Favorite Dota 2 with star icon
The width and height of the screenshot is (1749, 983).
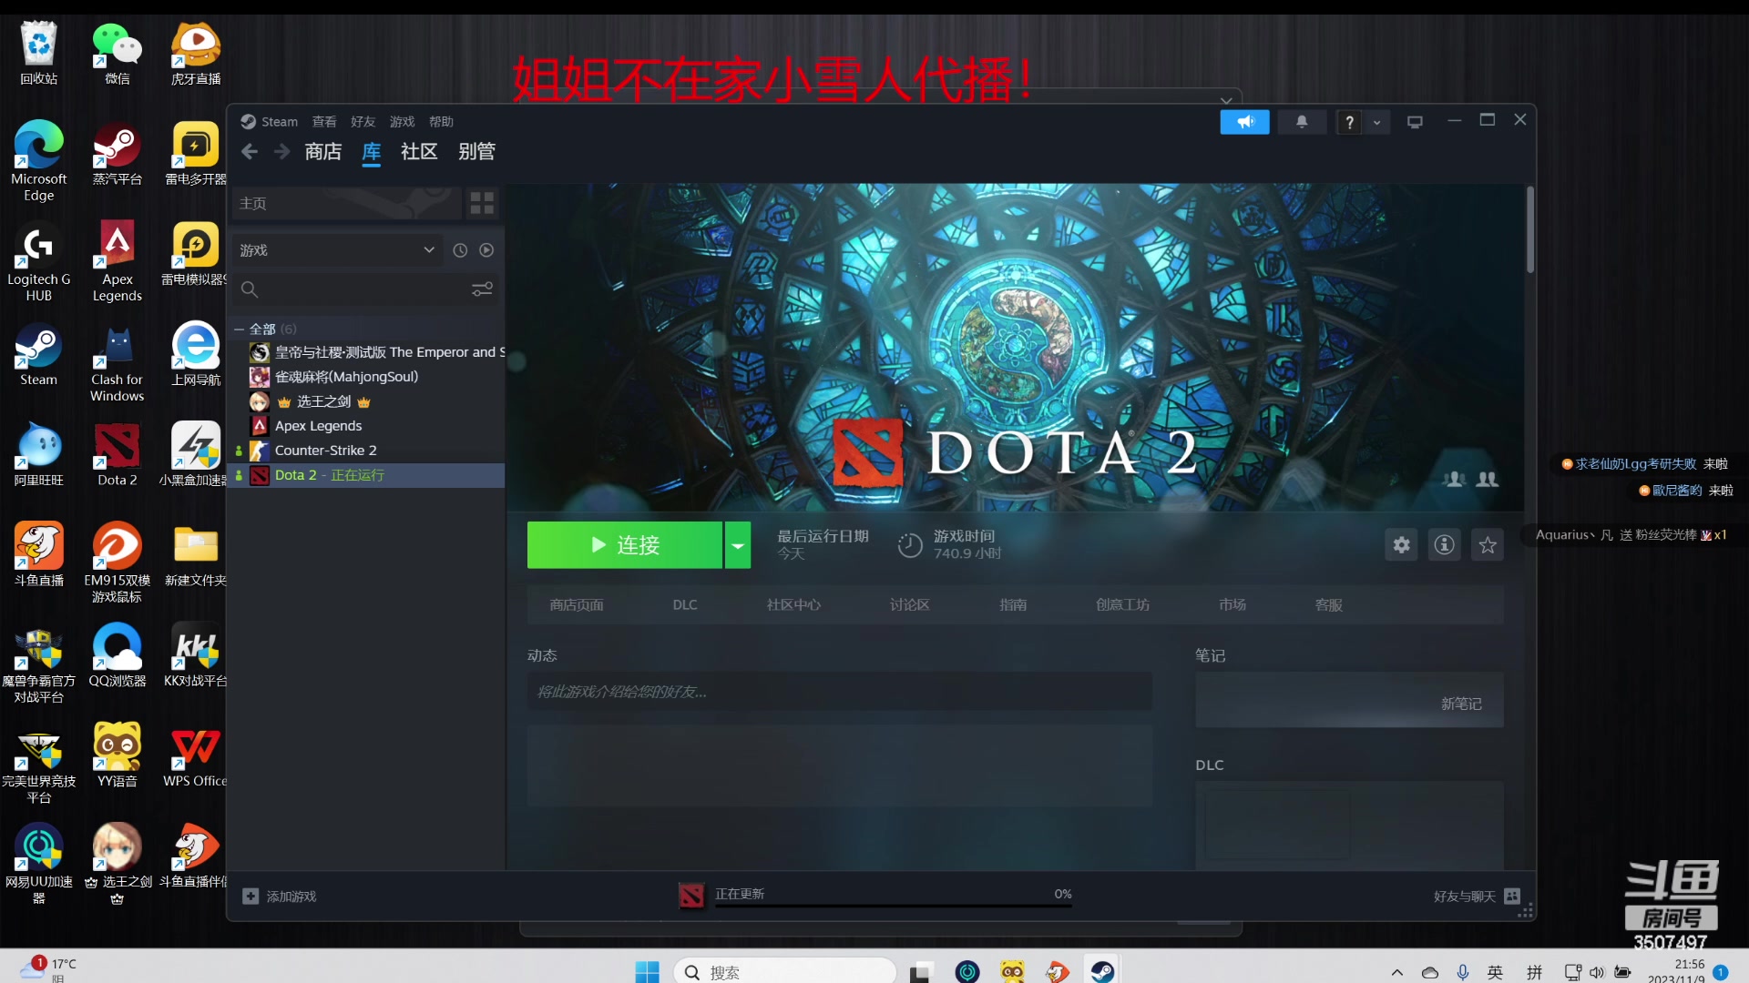[x=1488, y=545]
